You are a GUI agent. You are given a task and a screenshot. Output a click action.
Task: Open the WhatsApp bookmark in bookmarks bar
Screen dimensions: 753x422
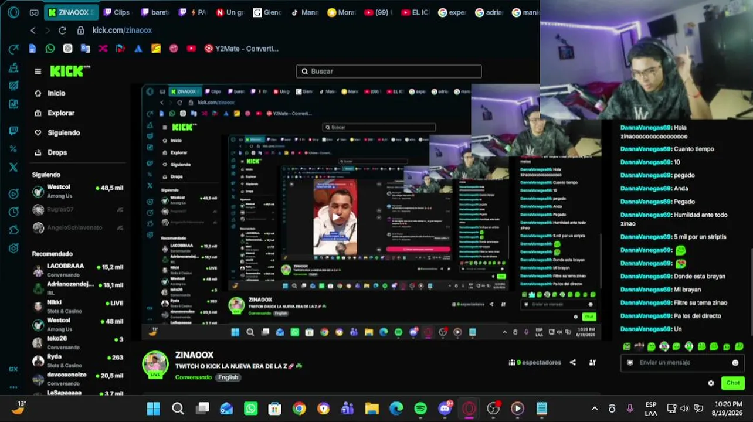50,49
